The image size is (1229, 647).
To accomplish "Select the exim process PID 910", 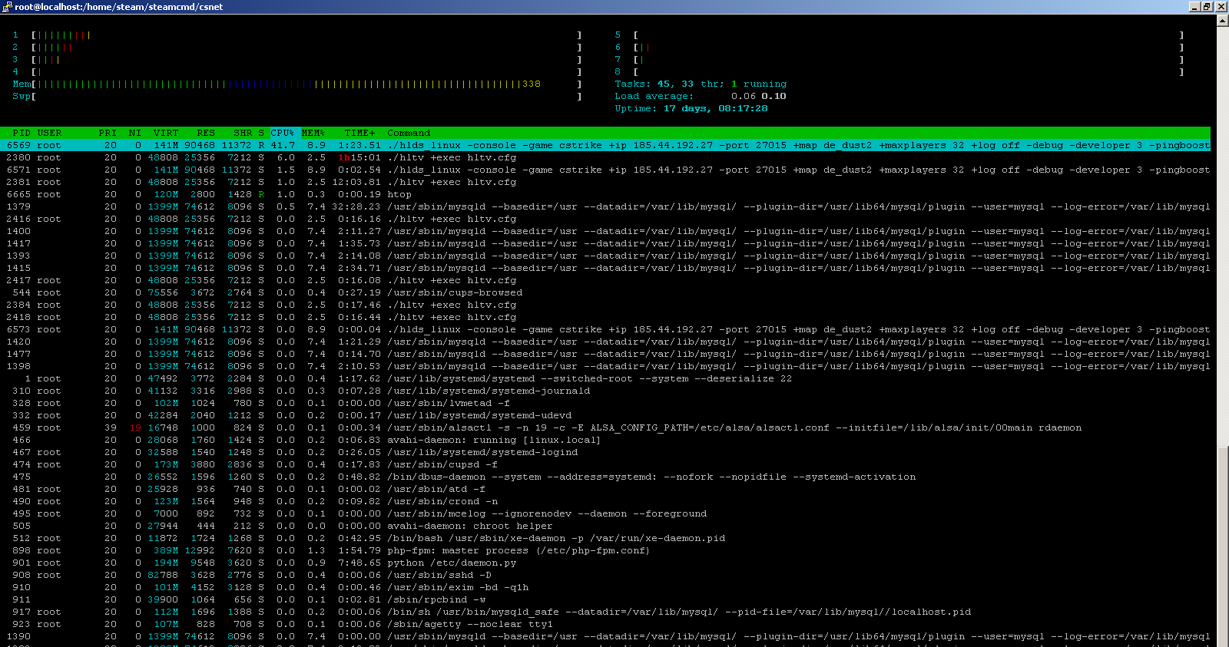I will (x=605, y=587).
